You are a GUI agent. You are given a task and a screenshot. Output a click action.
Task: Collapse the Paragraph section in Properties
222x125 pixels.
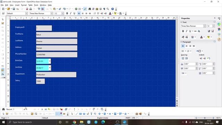181,42
